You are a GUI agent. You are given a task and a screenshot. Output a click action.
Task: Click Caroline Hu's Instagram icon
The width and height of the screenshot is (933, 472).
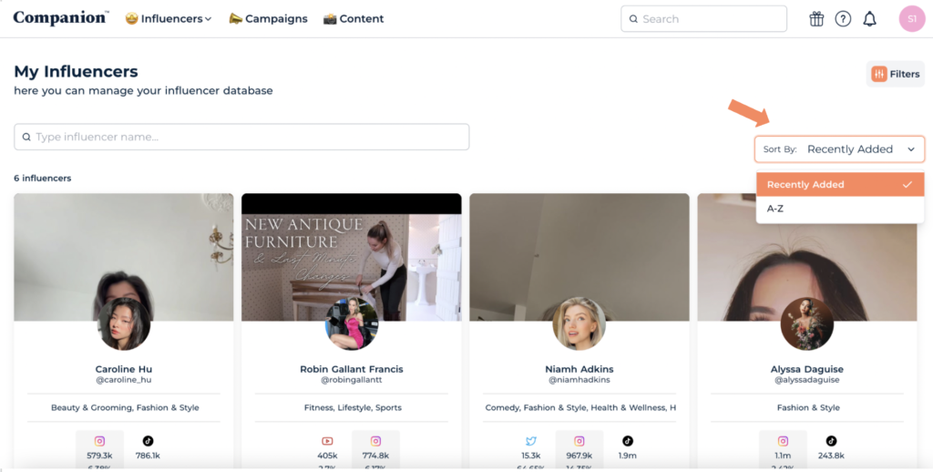100,441
